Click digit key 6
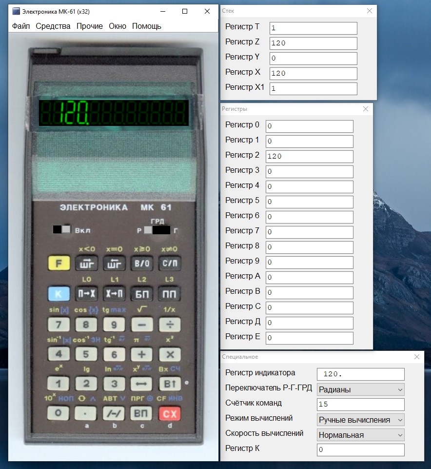431x469 pixels. (114, 354)
